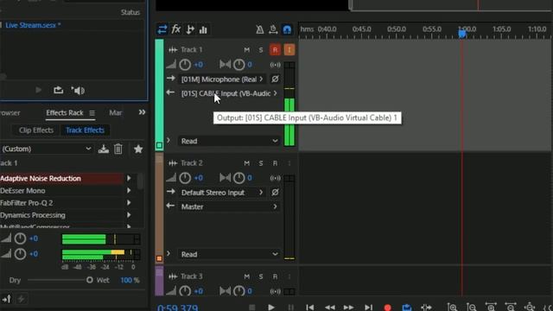Rewind the playhead
553x311 pixels.
[x=330, y=308]
